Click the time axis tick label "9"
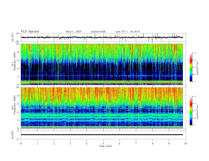The height and width of the screenshot is (161, 209). click(x=169, y=144)
